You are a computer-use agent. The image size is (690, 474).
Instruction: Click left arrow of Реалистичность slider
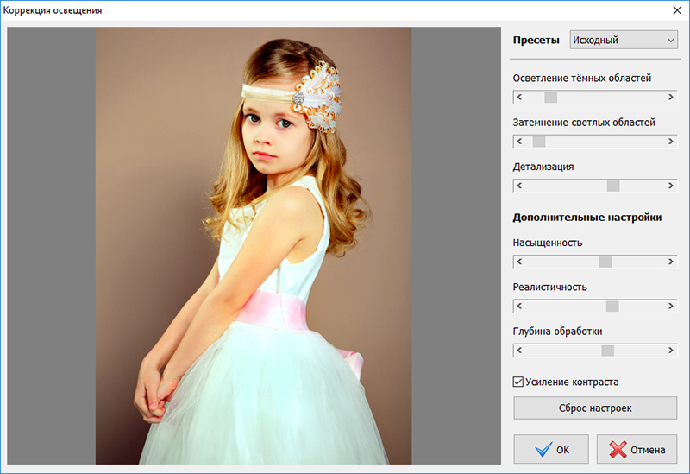coord(520,306)
